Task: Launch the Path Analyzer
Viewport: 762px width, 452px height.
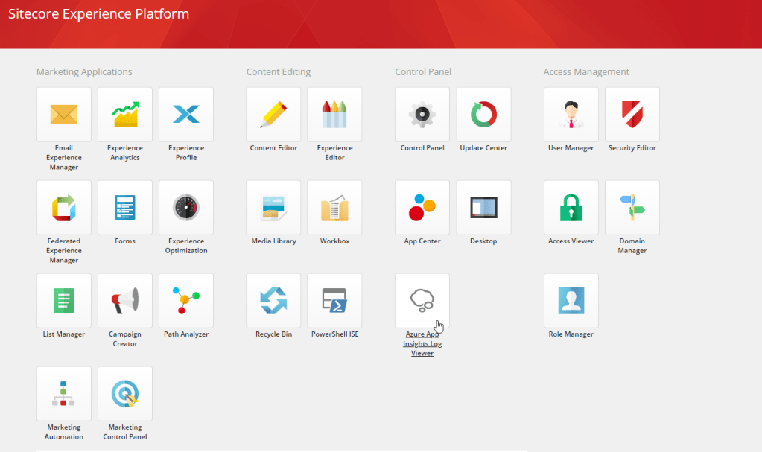Action: point(185,300)
